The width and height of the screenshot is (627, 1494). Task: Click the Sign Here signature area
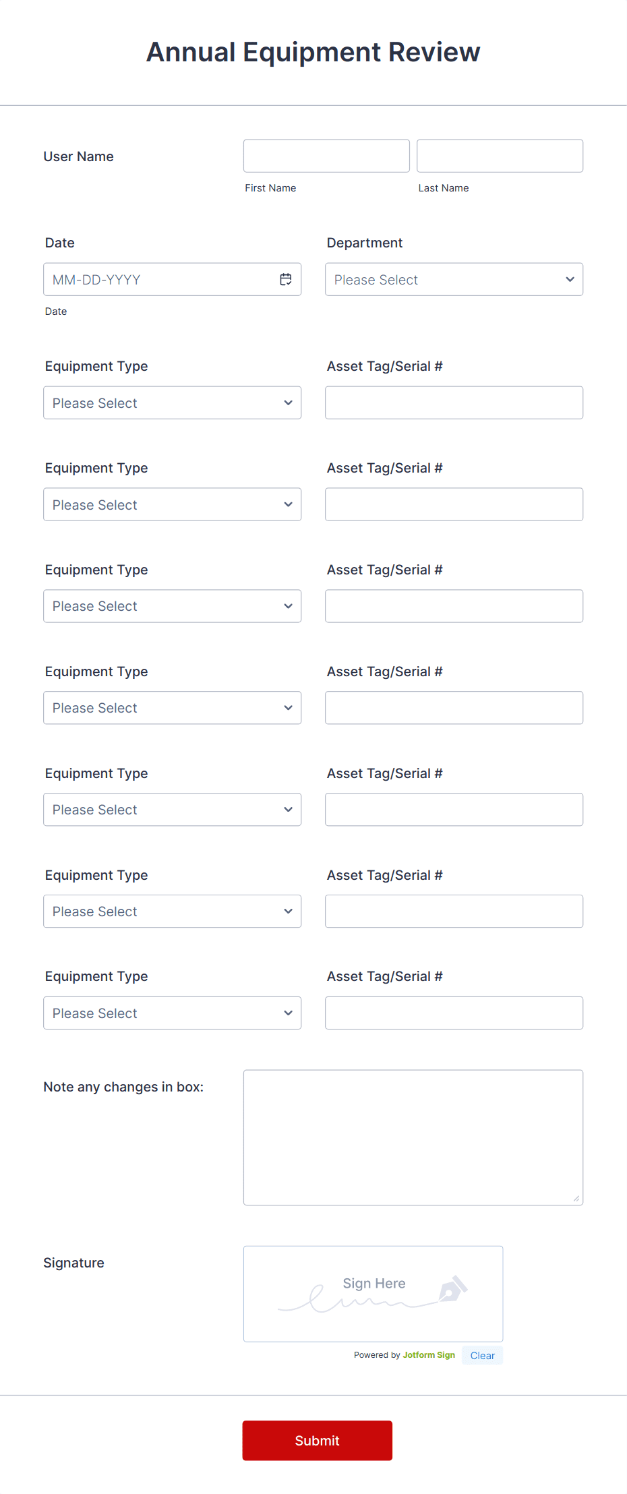(373, 1292)
